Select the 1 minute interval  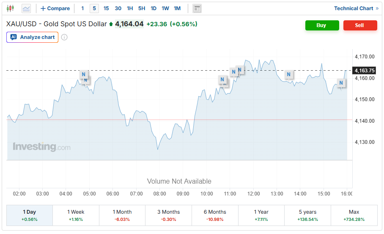82,8
